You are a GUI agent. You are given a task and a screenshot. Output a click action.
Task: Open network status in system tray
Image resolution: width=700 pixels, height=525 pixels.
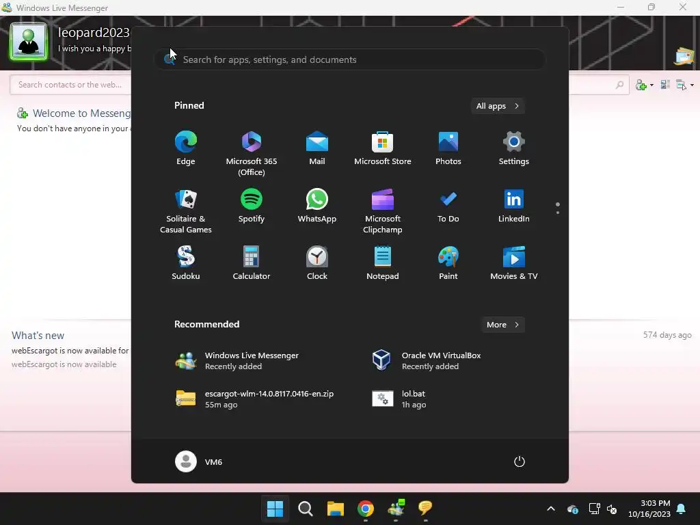(594, 509)
